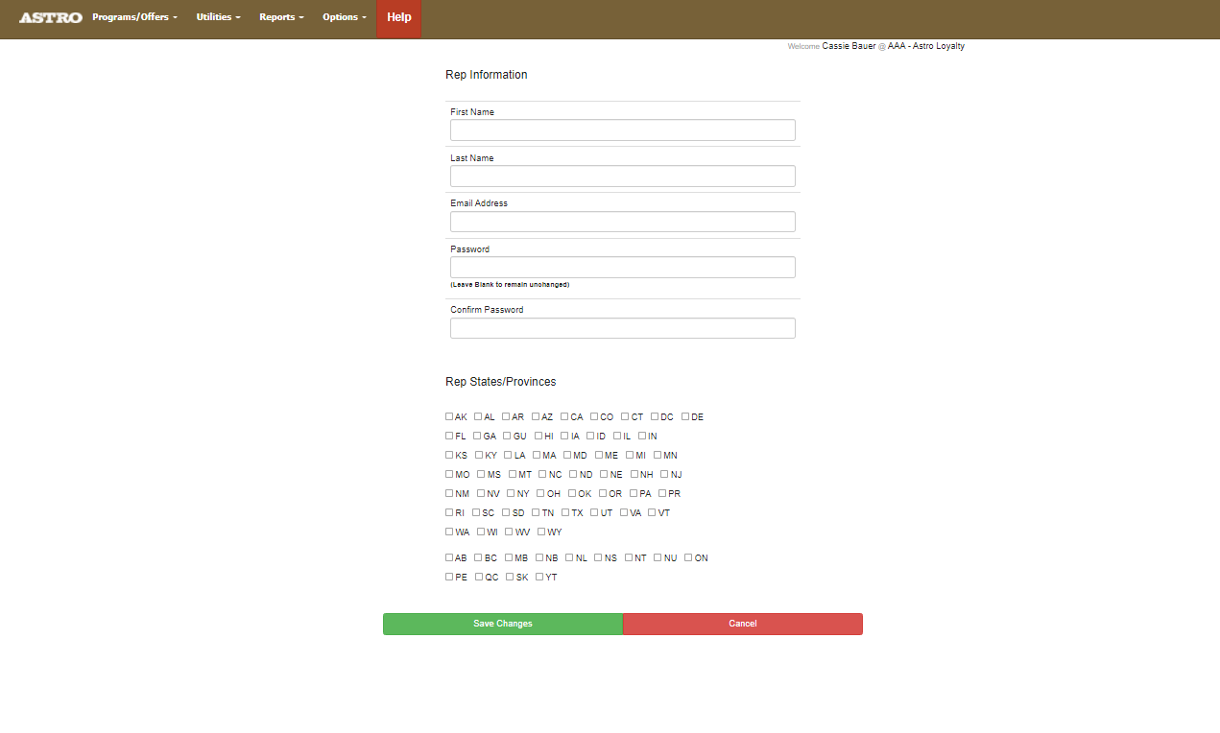Viewport: 1220px width, 733px height.
Task: Check the OH state checkbox
Action: pos(540,493)
